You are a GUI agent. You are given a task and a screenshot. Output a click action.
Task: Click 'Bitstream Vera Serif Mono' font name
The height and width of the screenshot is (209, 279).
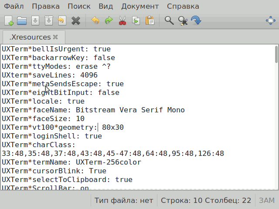[130, 110]
